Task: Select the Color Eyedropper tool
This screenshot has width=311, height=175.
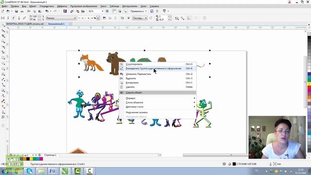Action: coord(3,101)
